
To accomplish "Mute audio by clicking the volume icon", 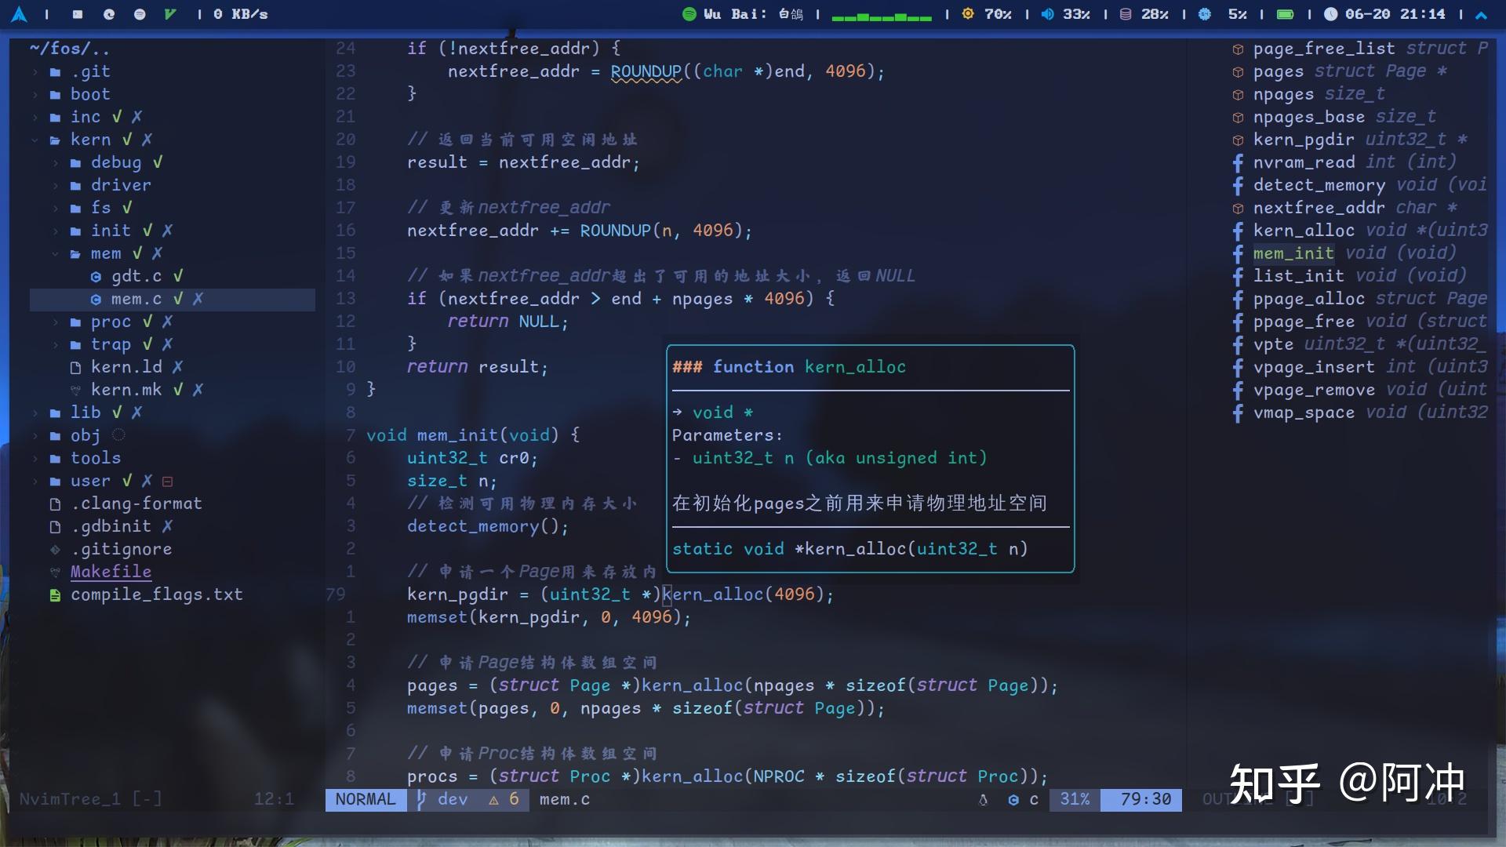I will [x=1046, y=14].
